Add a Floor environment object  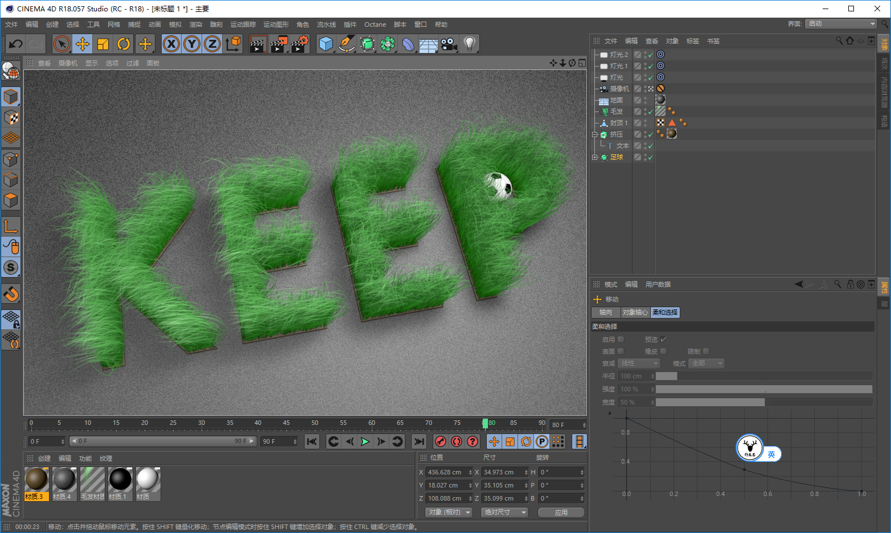coord(429,44)
